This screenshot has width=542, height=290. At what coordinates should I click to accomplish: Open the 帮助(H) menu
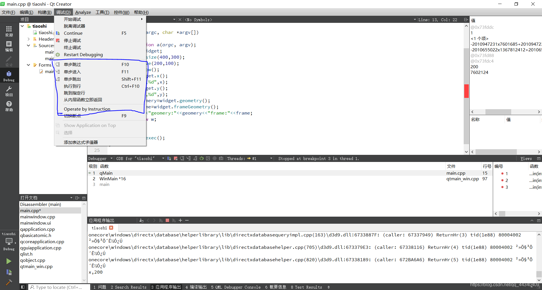(x=141, y=12)
